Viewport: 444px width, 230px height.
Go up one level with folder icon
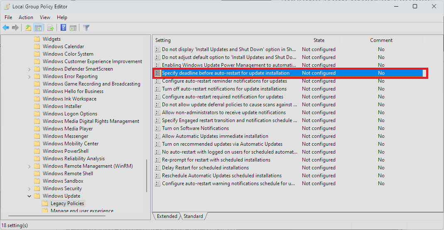pyautogui.click(x=28, y=28)
